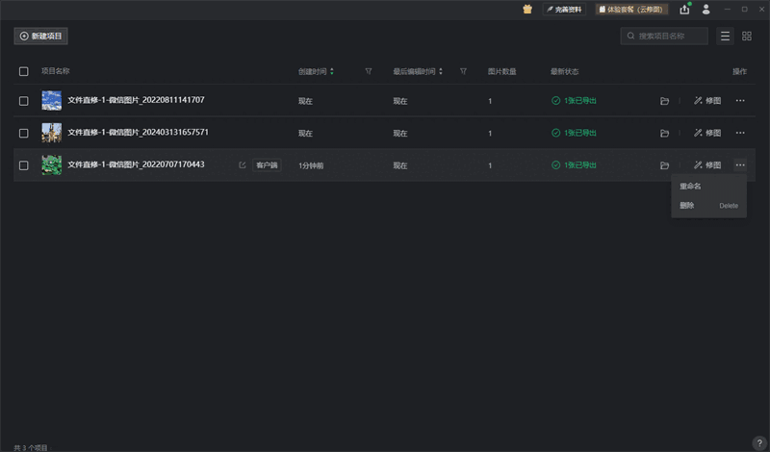This screenshot has width=770, height=452.
Task: Open the user account profile icon
Action: point(706,10)
